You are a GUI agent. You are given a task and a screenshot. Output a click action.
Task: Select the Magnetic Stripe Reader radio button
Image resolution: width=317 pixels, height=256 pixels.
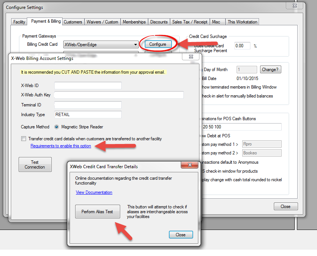click(x=57, y=127)
